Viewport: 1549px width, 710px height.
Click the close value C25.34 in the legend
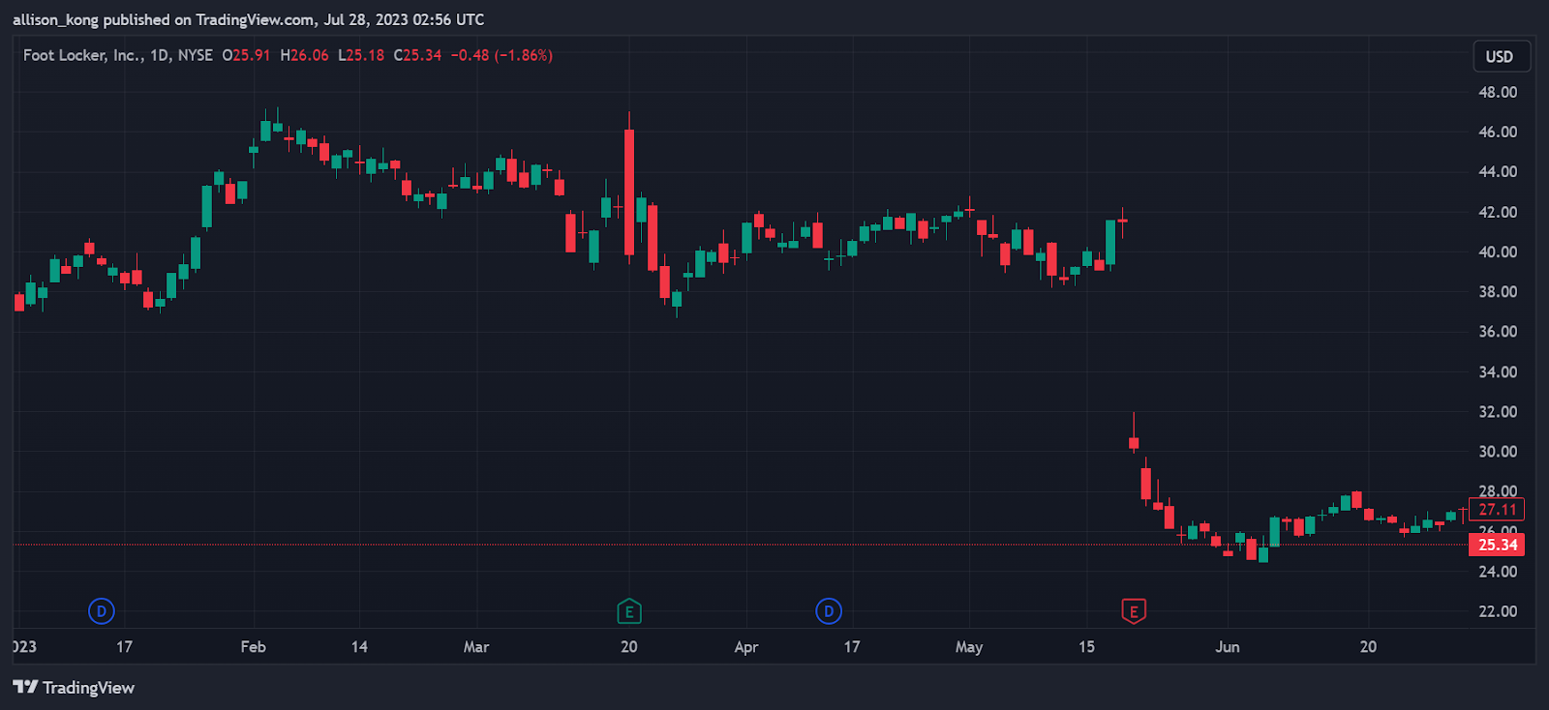(417, 56)
